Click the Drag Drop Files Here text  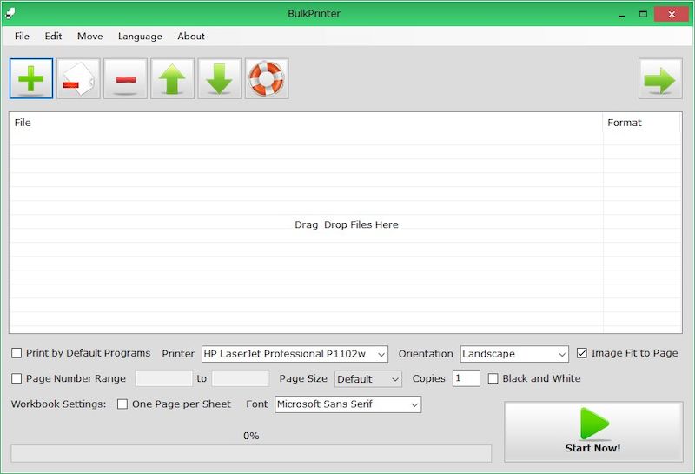click(347, 224)
